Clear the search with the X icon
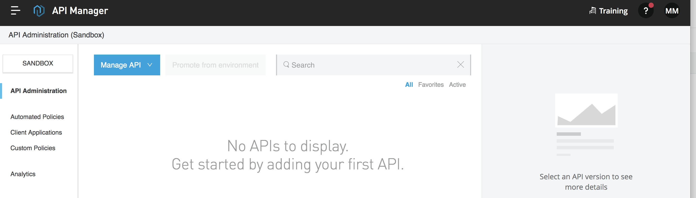This screenshot has width=696, height=198. (x=461, y=64)
